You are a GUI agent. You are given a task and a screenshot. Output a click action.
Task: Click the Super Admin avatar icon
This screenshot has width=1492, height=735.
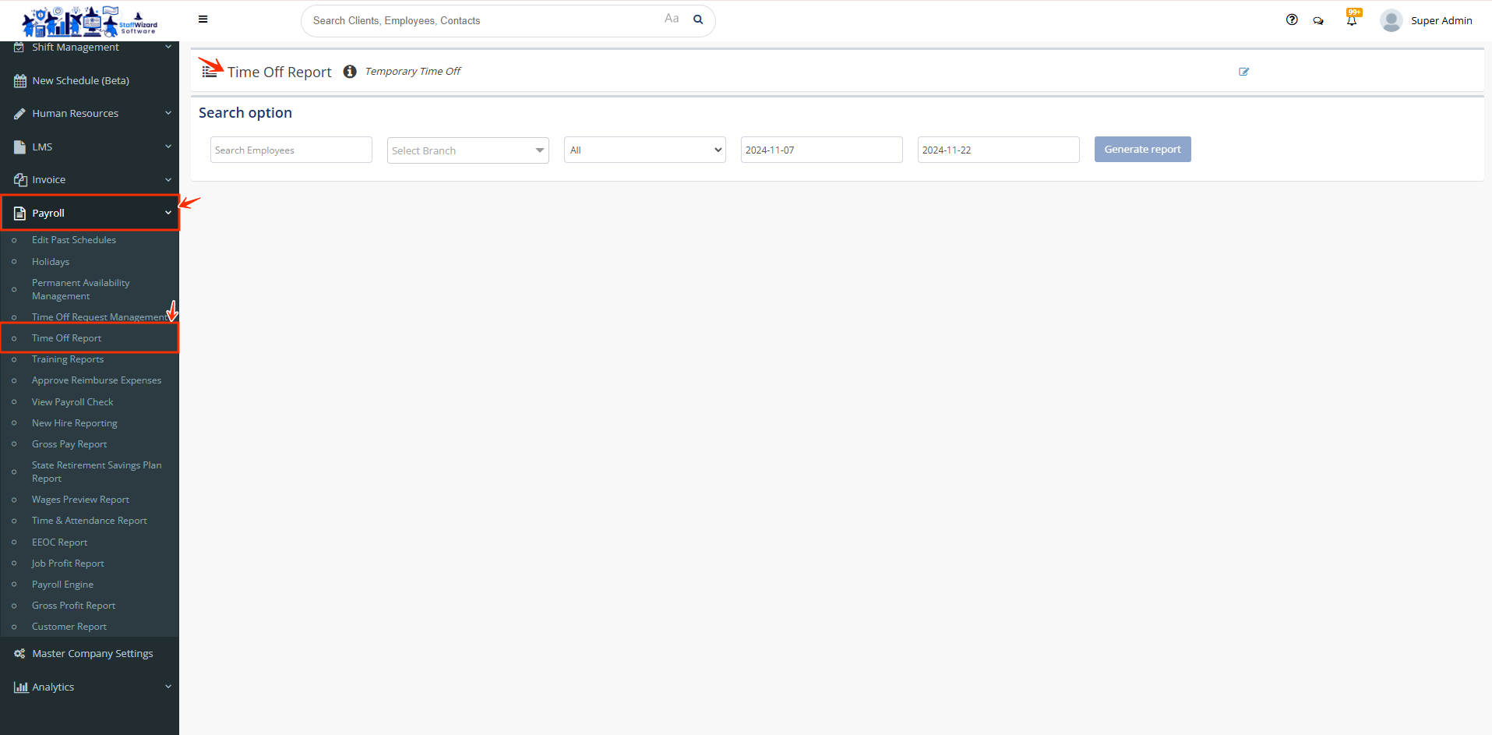click(1391, 20)
